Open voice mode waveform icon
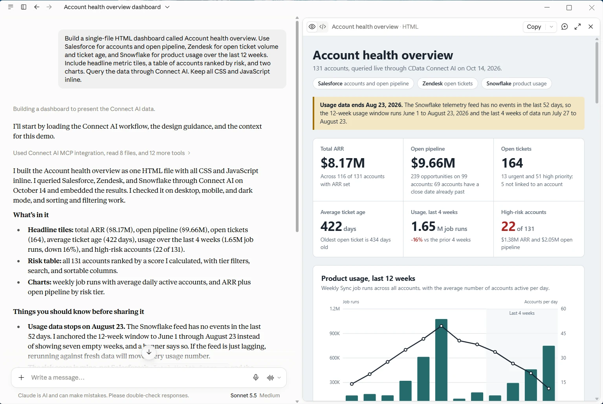Viewport: 603px width, 404px height. pyautogui.click(x=270, y=378)
